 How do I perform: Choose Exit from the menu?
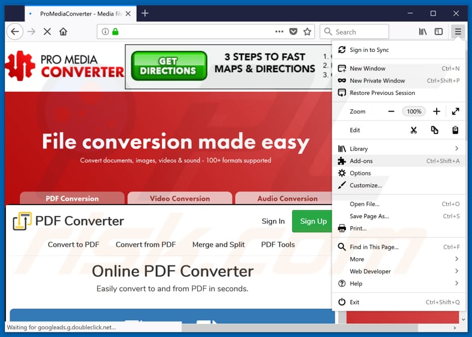coord(399,302)
